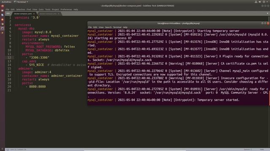Open Sublime Text Help menu
270x151 pixels.
point(76,9)
